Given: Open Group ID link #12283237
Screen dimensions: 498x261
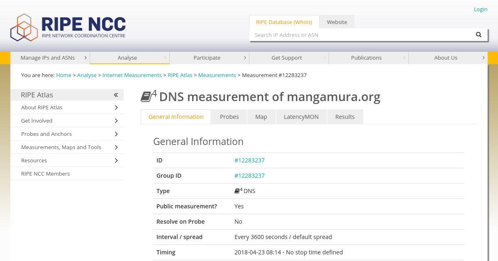Looking at the screenshot, I should coord(249,176).
